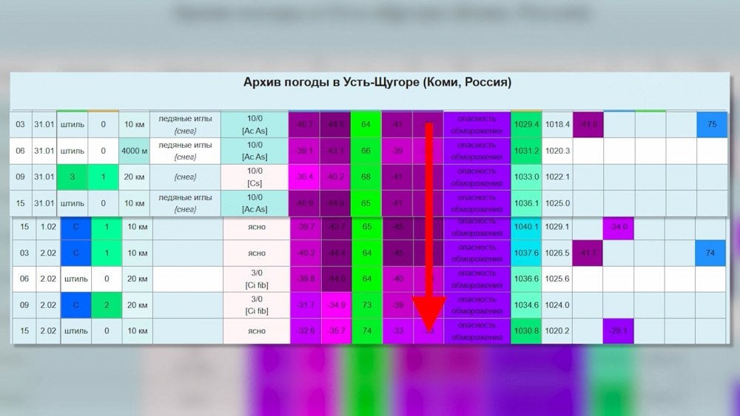
Task: Click ясно in the 15 1.02 row
Action: (x=256, y=227)
